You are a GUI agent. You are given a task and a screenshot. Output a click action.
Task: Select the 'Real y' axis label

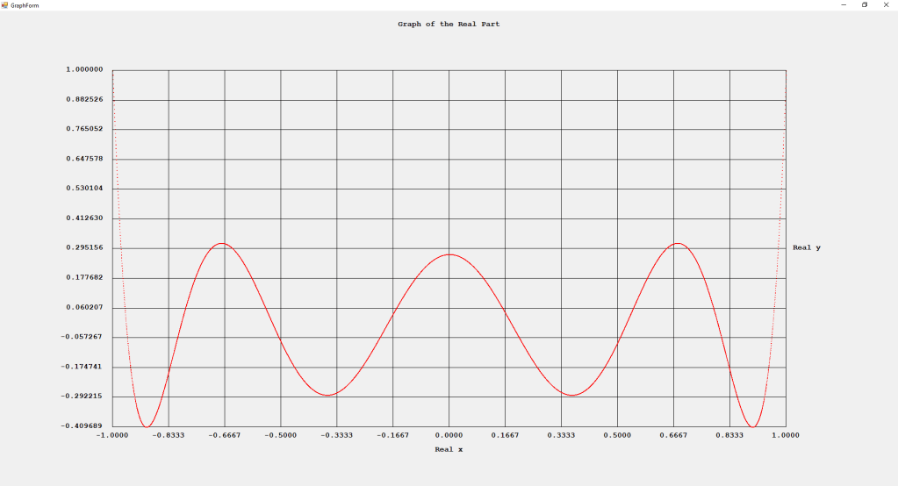[806, 247]
